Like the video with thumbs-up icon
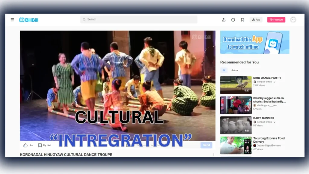 [x=28, y=145]
